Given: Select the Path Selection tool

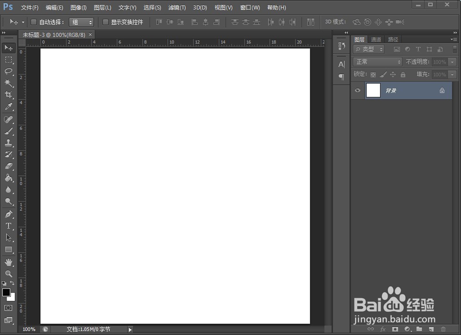Looking at the screenshot, I should point(8,237).
